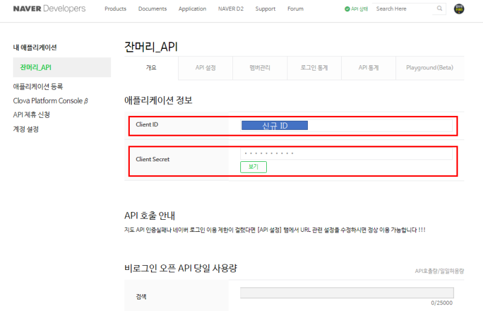483x311 pixels.
Task: Open the Playground (Beta) tab
Action: click(430, 68)
